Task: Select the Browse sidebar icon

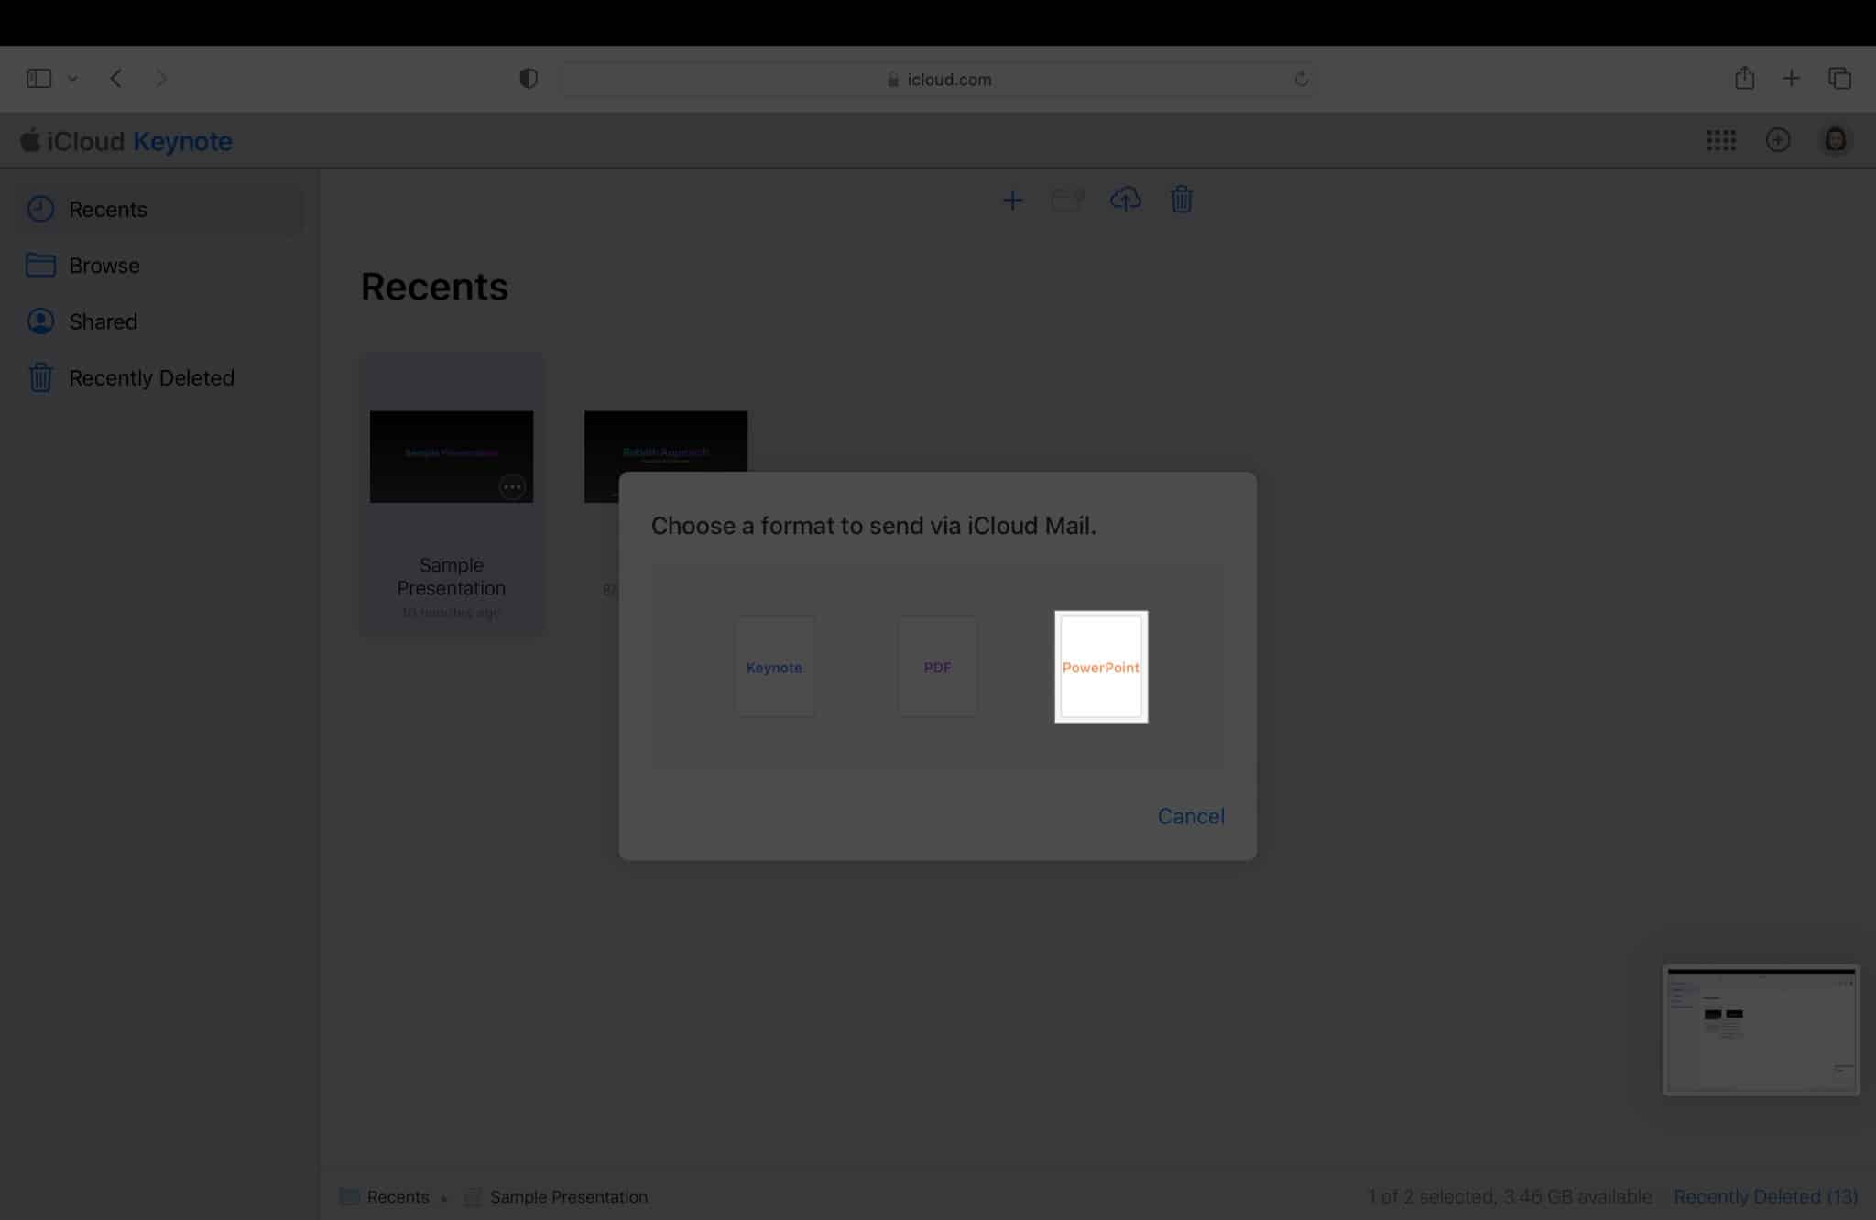Action: click(39, 264)
